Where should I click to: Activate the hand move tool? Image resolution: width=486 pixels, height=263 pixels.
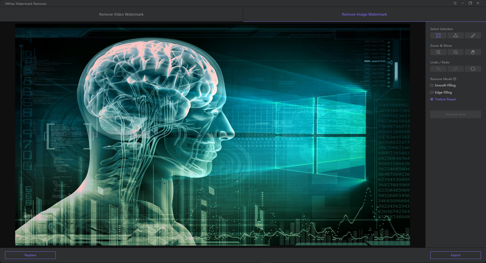tap(473, 52)
